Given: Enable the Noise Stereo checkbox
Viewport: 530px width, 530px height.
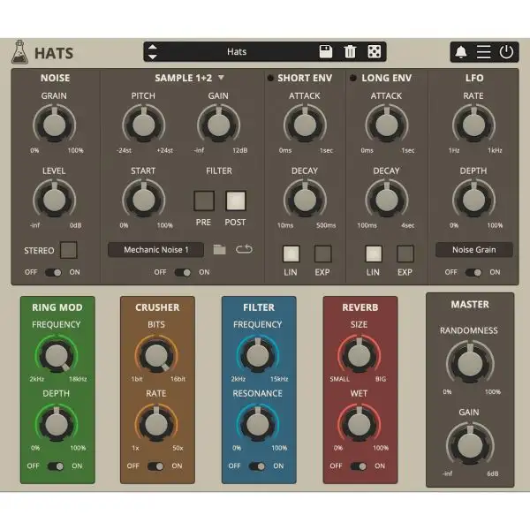Looking at the screenshot, I should 68,250.
